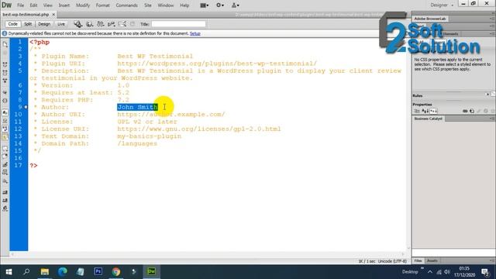
Task: Open the Site menu
Action: 148,5
